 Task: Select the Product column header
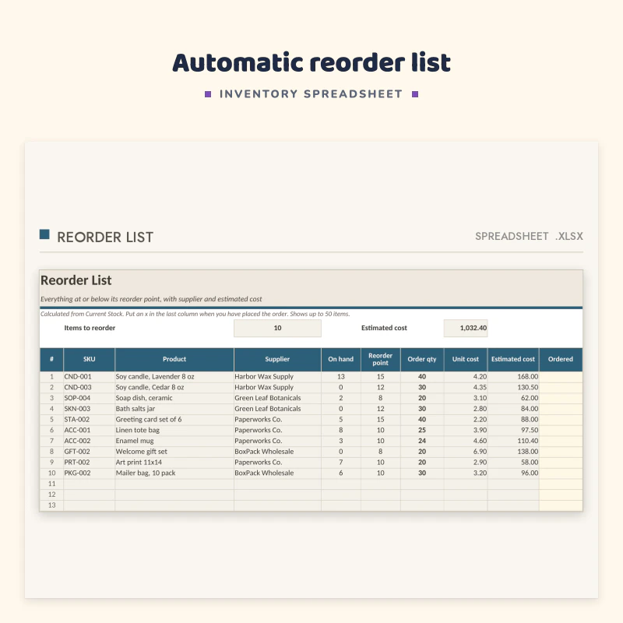(174, 359)
